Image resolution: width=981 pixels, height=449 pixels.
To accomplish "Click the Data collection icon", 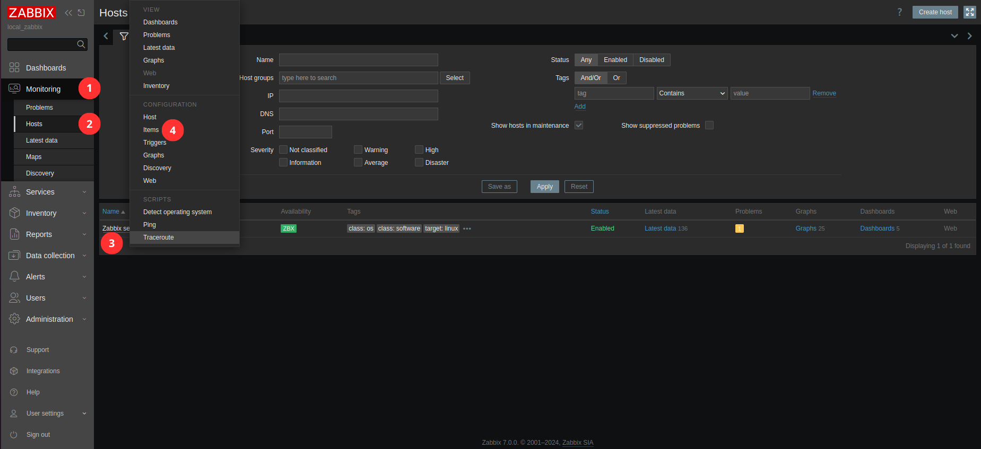I will pos(14,256).
